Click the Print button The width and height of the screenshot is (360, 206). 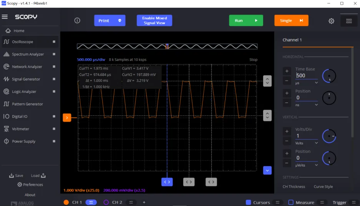pos(110,21)
